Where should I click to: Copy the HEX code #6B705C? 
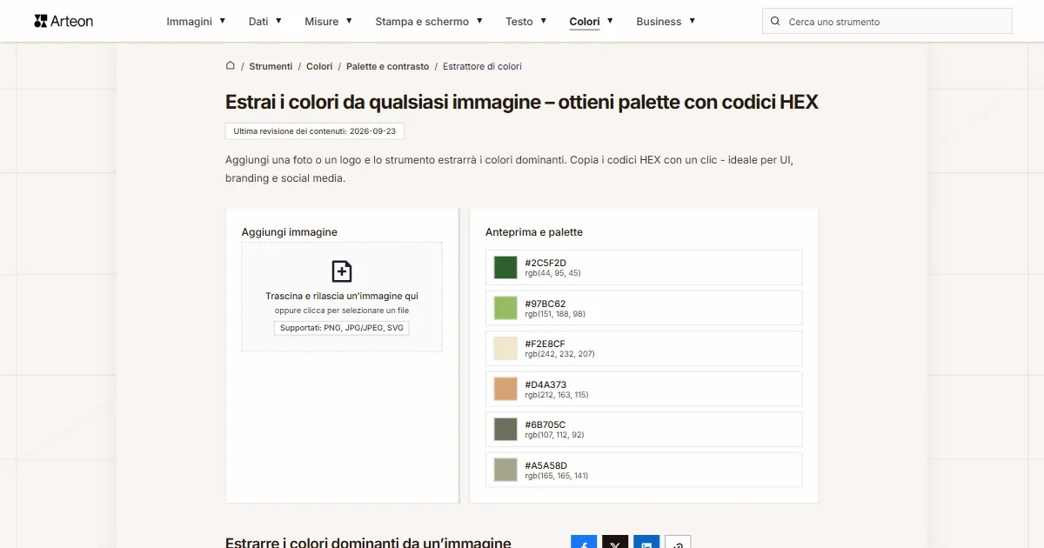(545, 424)
